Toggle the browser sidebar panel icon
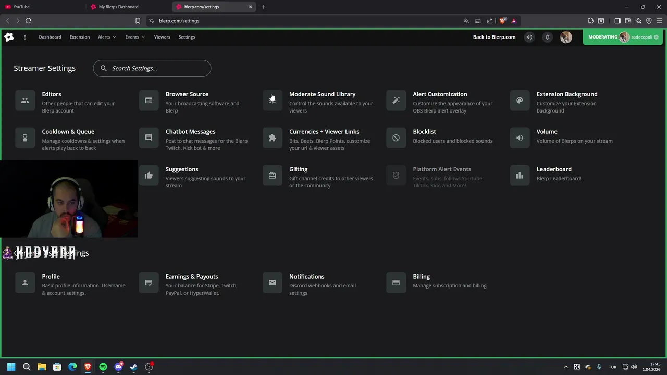Image resolution: width=667 pixels, height=375 pixels. [617, 21]
